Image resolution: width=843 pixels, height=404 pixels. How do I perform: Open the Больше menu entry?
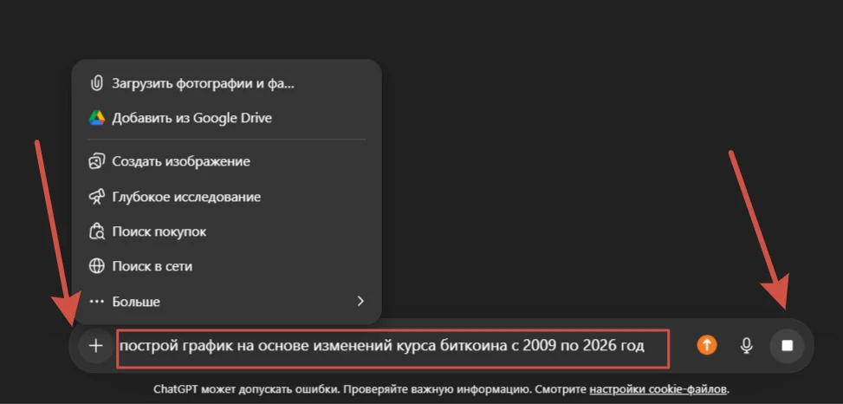pyautogui.click(x=227, y=301)
